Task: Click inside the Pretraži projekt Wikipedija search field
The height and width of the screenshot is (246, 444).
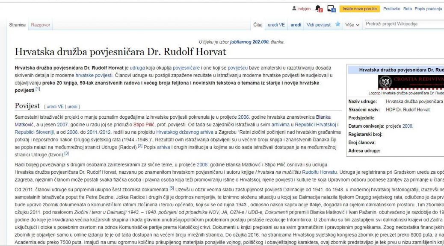Action: (402, 24)
